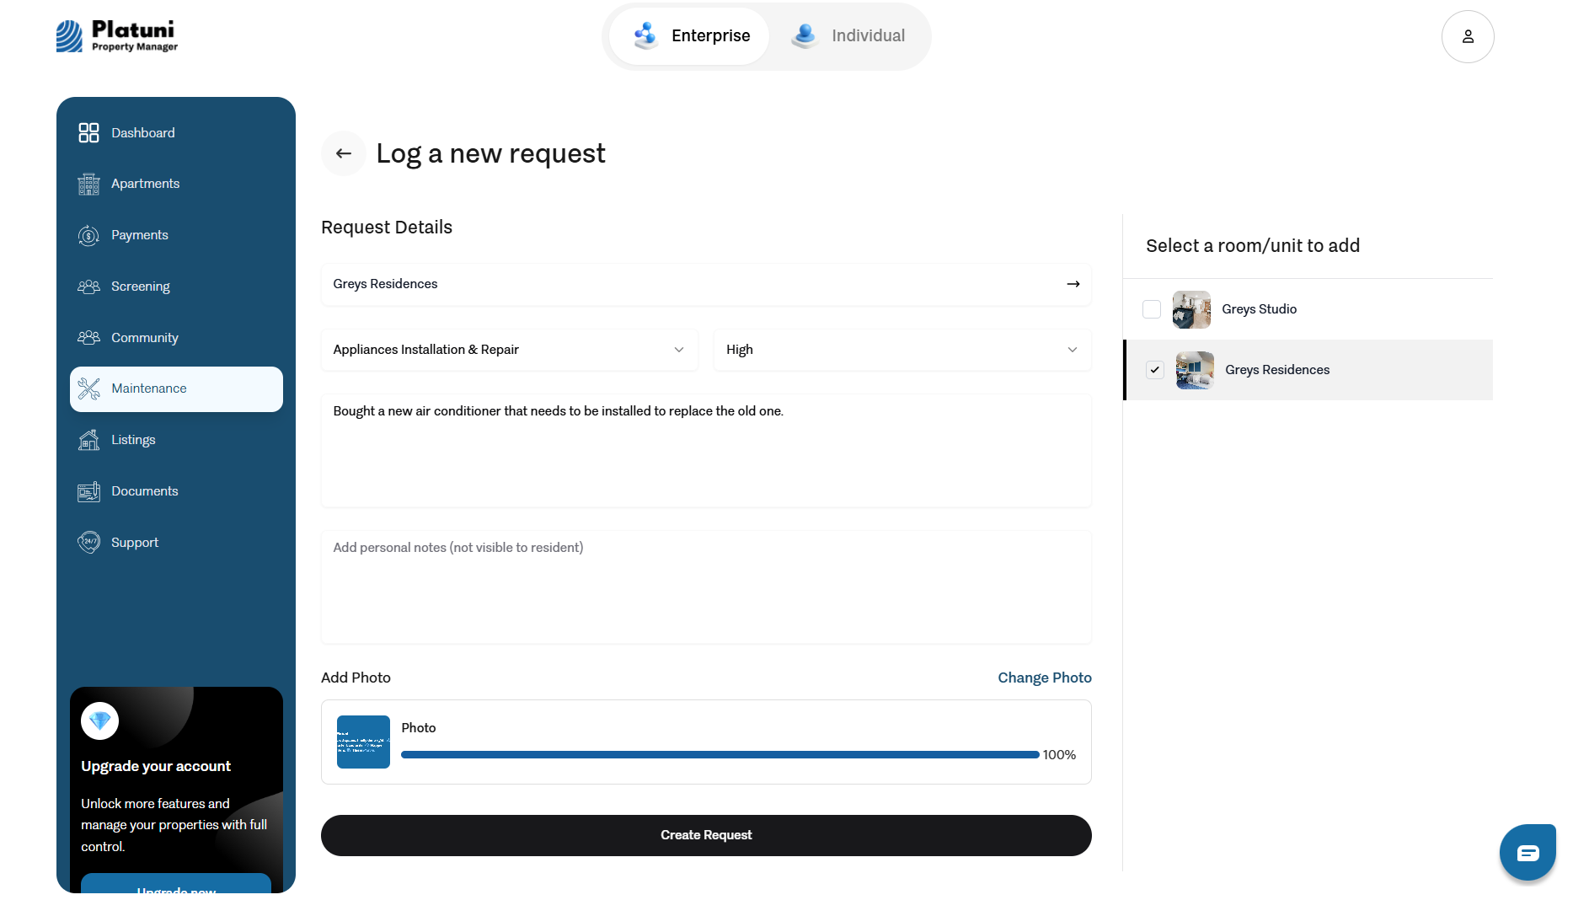Click the Enterprise mode icon

[646, 35]
